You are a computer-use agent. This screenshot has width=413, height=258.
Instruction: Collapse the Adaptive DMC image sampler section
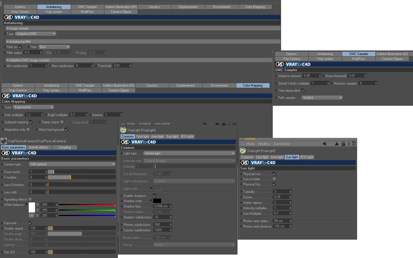pos(7,60)
